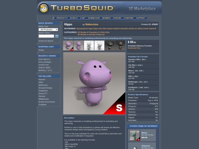The width and height of the screenshot is (199, 149).
Task: Open the Rhino product thumbnail
Action: (135, 135)
